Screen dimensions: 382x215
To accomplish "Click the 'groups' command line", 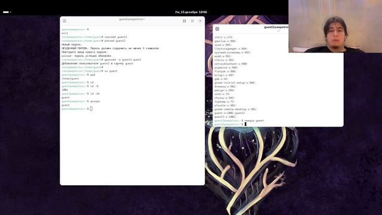I will click(81, 102).
